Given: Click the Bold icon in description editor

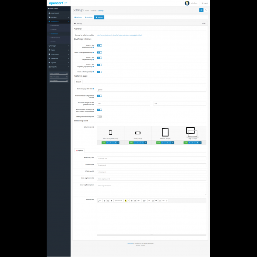Looking at the screenshot, I should 105,200.
